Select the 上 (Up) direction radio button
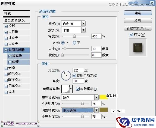Screen dimensions: 156x128 pos(63,43)
